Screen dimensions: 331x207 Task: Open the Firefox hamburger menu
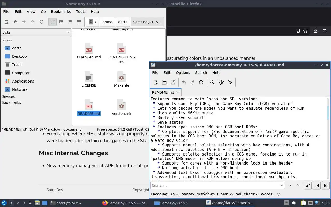click(325, 31)
